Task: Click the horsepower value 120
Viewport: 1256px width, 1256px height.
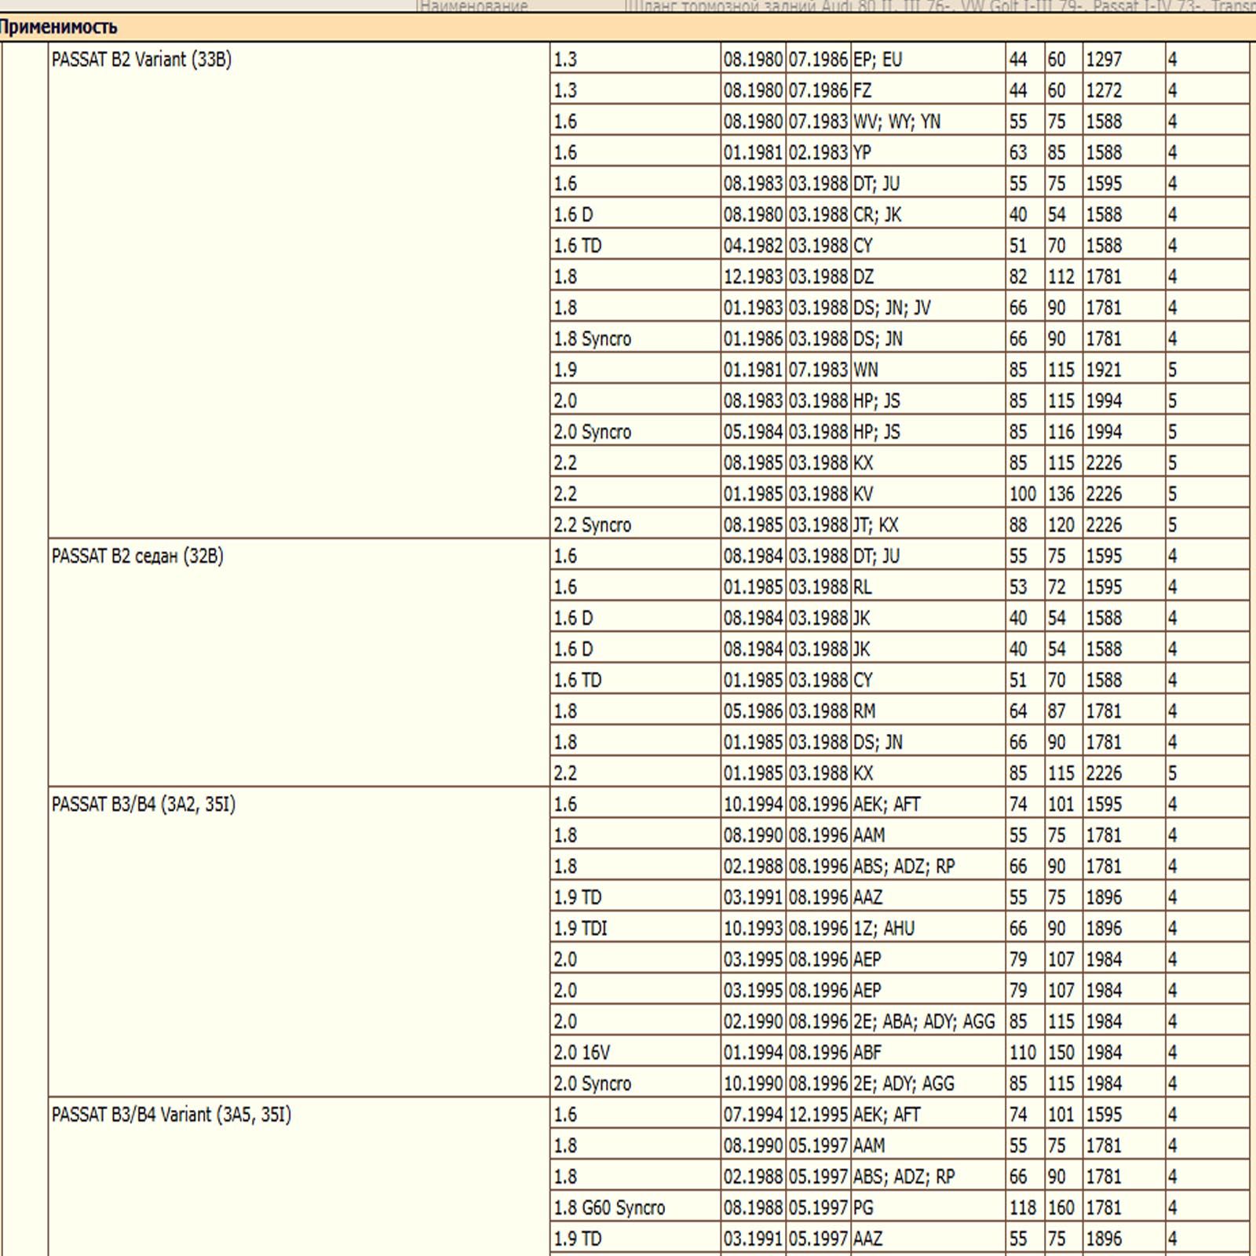Action: [x=1063, y=525]
